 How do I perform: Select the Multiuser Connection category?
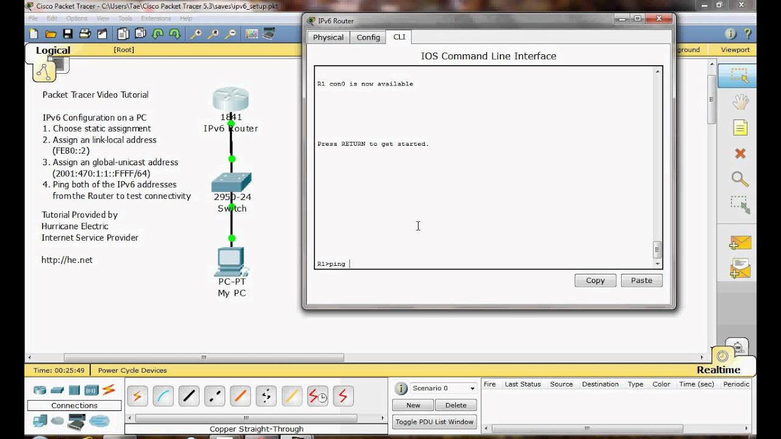point(99,421)
